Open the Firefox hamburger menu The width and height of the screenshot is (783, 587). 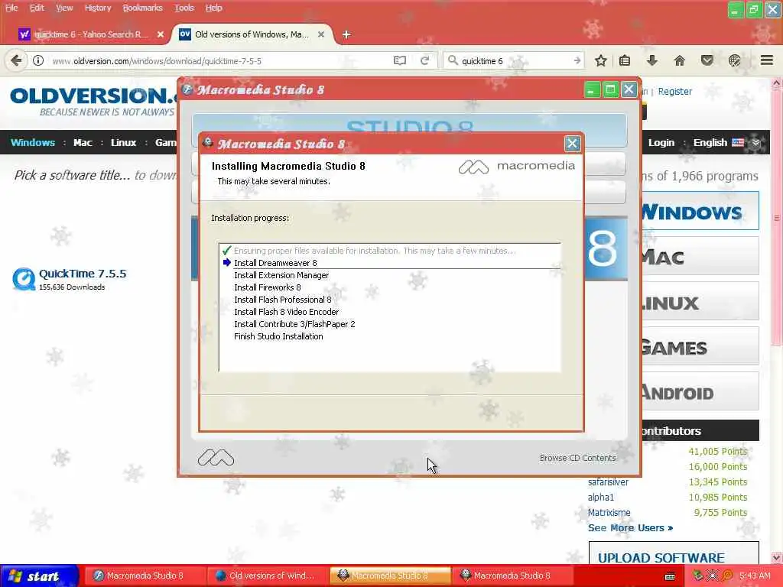pos(766,60)
